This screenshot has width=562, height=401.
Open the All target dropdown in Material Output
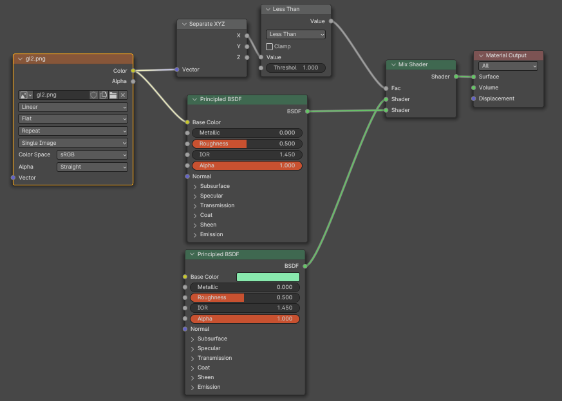(508, 66)
